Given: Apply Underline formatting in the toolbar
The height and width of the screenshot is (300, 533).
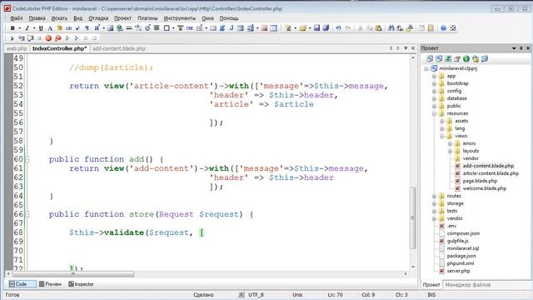Looking at the screenshot, I should tap(41, 28).
